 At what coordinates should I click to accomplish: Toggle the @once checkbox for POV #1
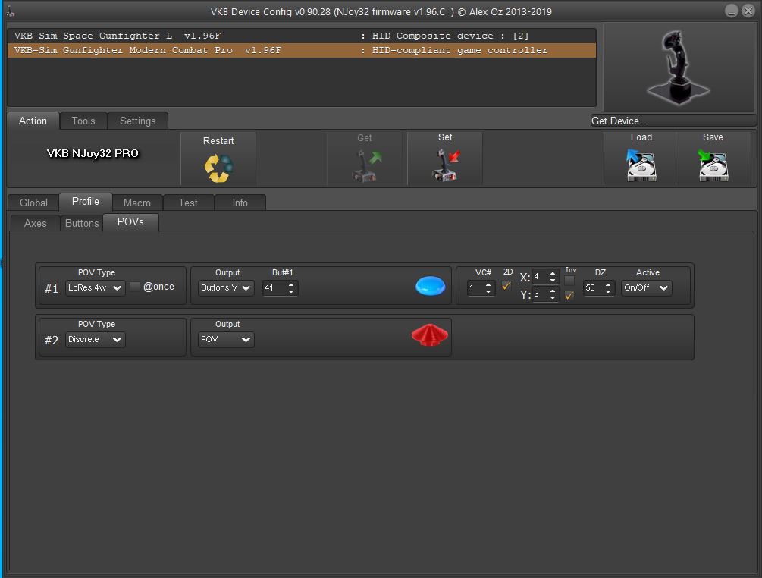(x=135, y=287)
